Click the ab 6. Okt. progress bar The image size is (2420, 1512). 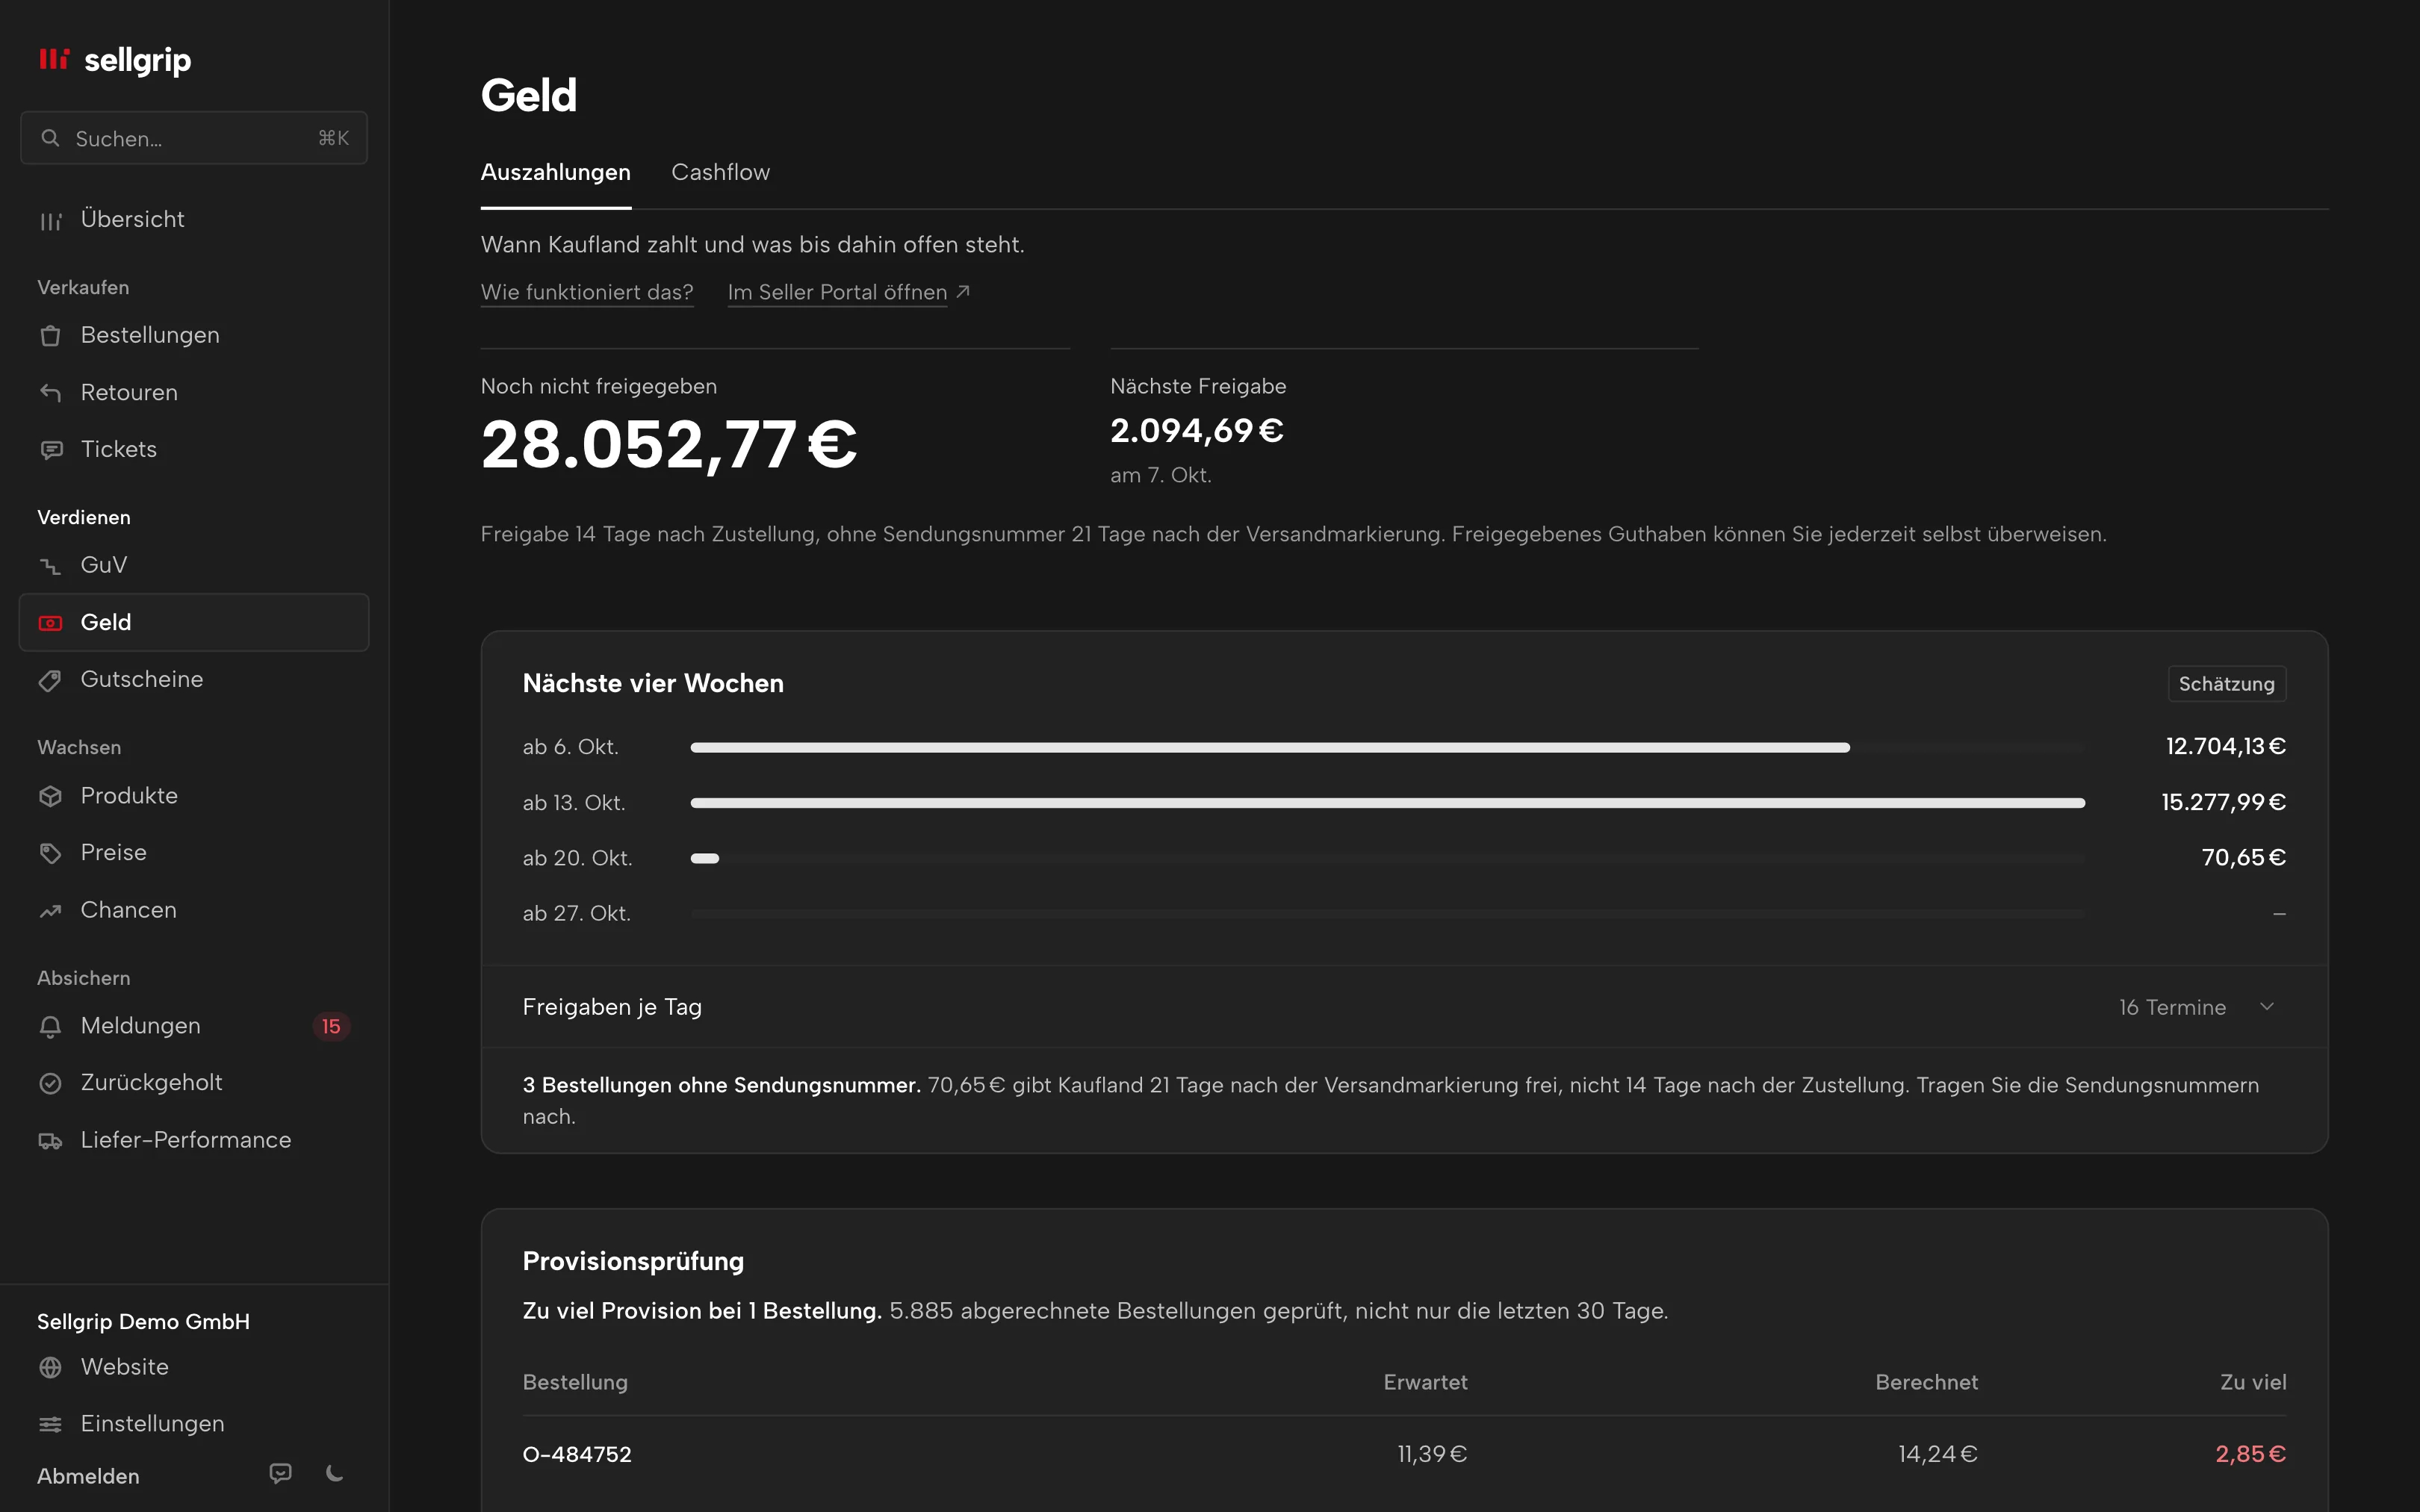[x=1387, y=747]
